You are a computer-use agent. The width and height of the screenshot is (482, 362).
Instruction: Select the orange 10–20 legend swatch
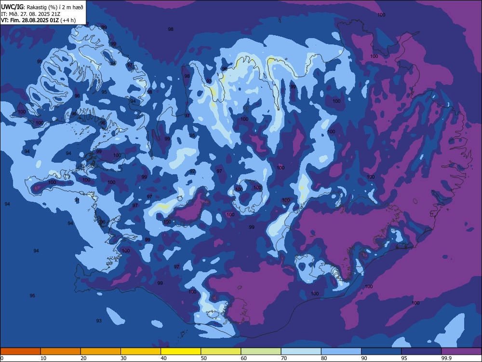(61, 351)
